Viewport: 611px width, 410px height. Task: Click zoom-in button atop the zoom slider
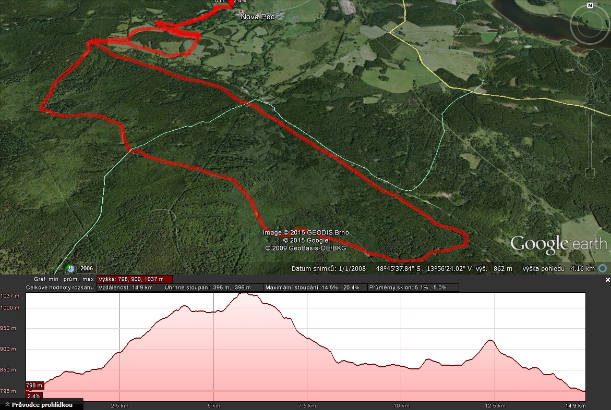[x=590, y=110]
